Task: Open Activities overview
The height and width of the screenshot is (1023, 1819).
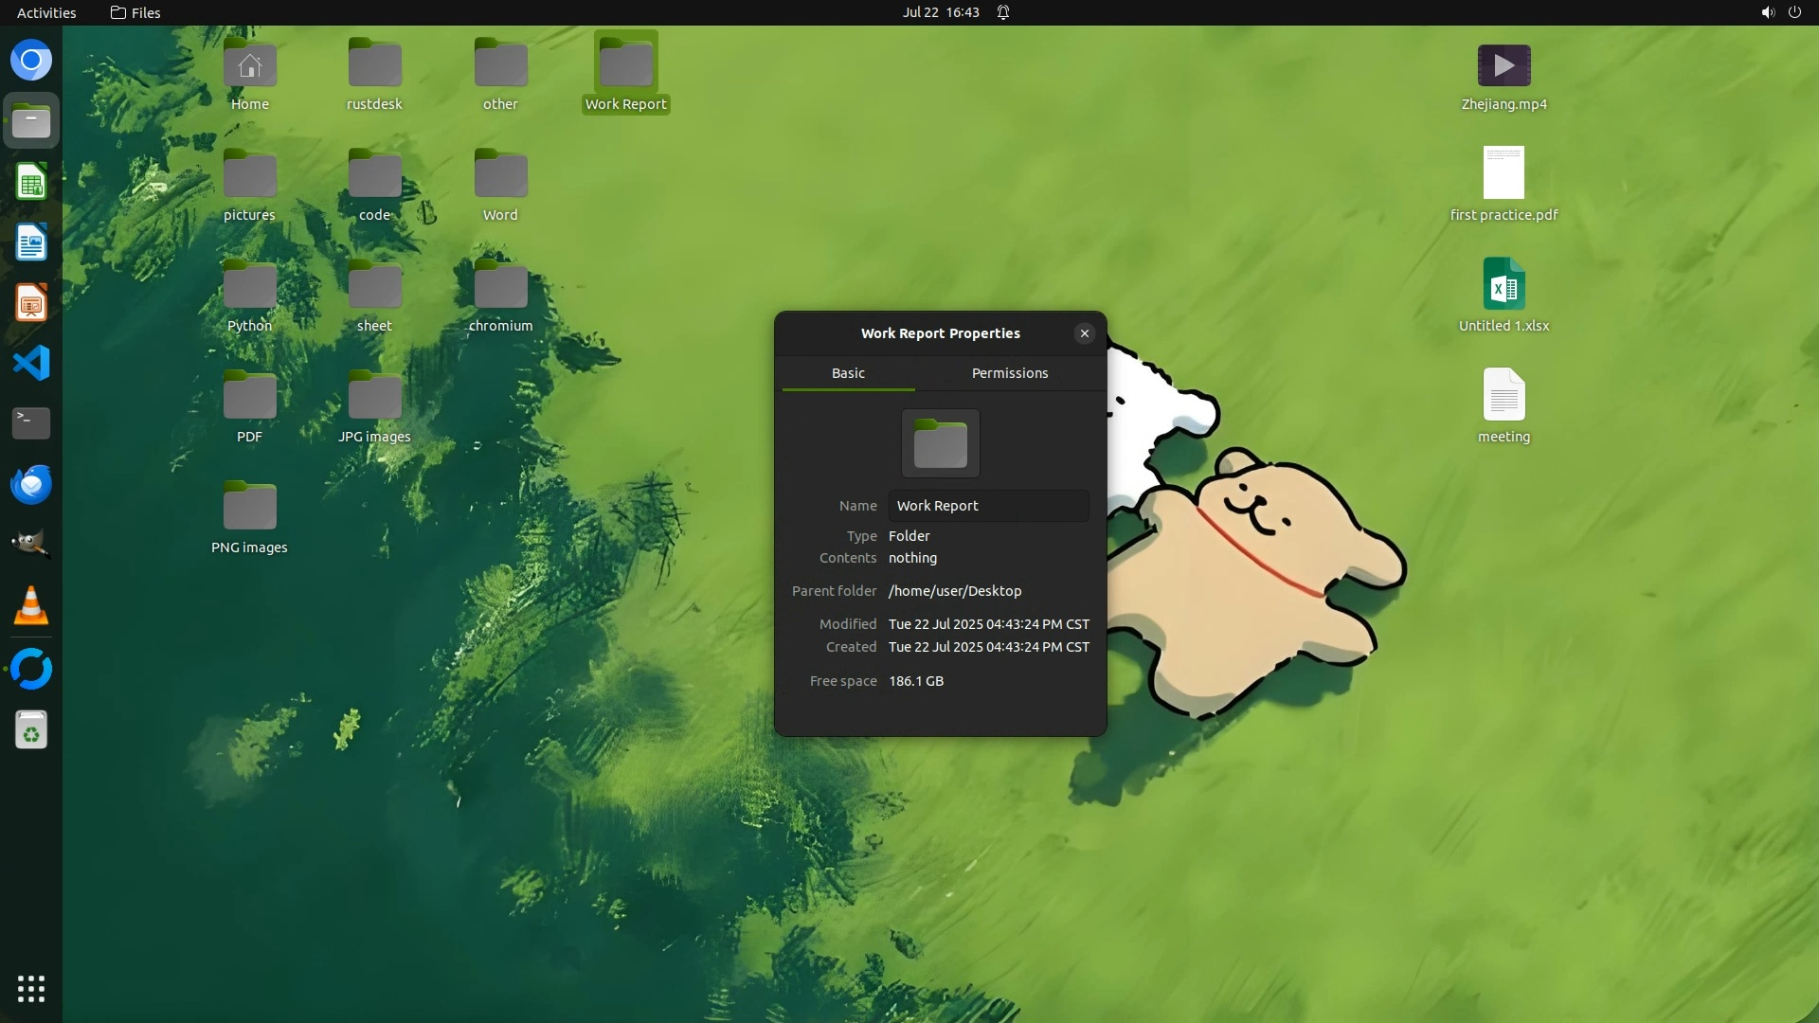Action: click(x=46, y=12)
